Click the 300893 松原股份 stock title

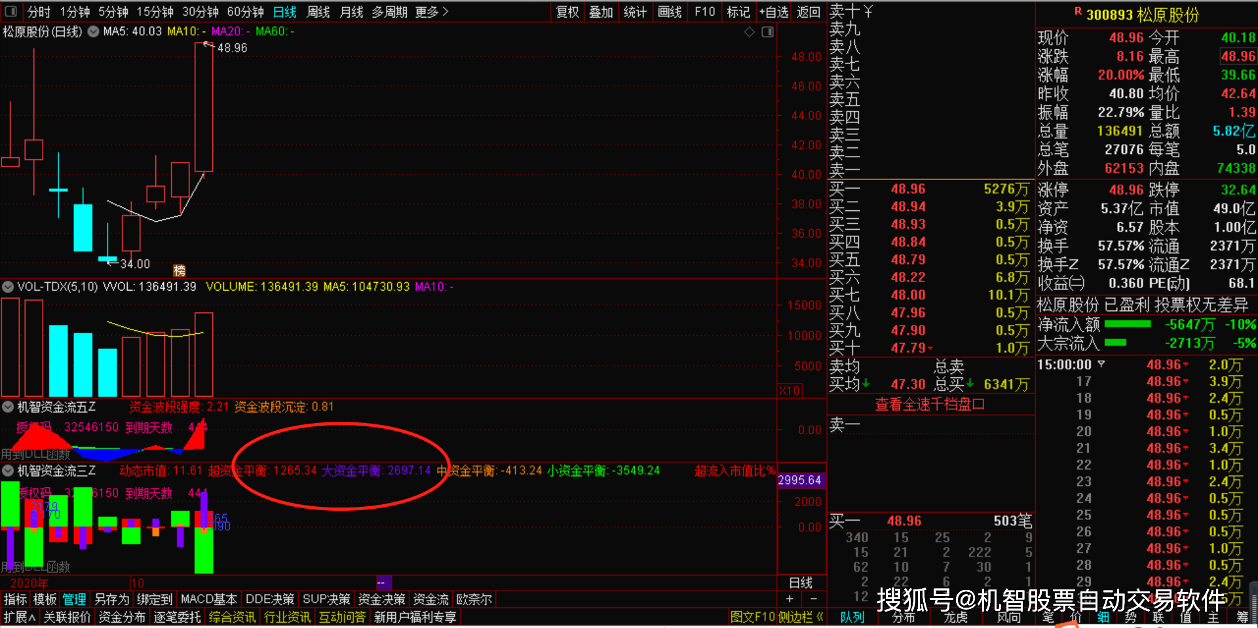coord(1143,14)
